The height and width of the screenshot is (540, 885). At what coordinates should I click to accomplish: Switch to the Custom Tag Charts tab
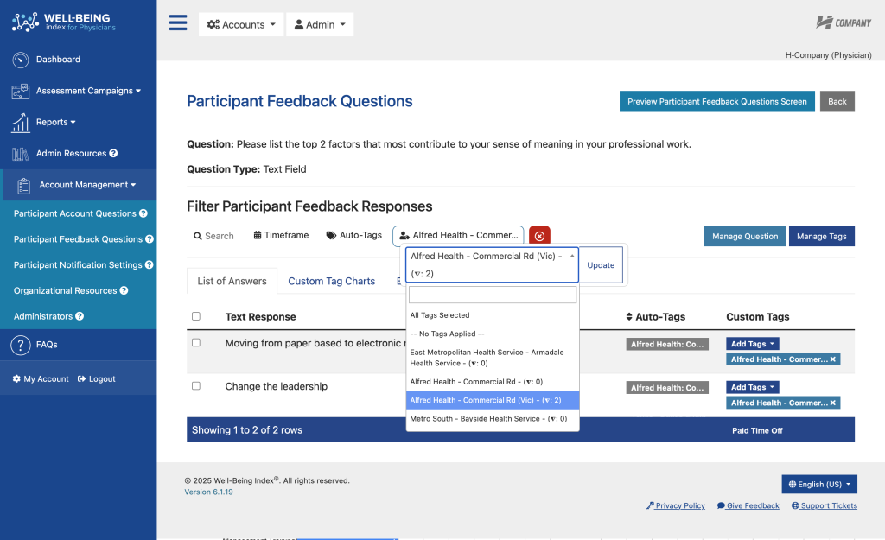pyautogui.click(x=331, y=281)
